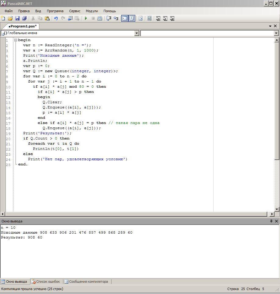Toggle the output window toolbar button

pos(125,19)
